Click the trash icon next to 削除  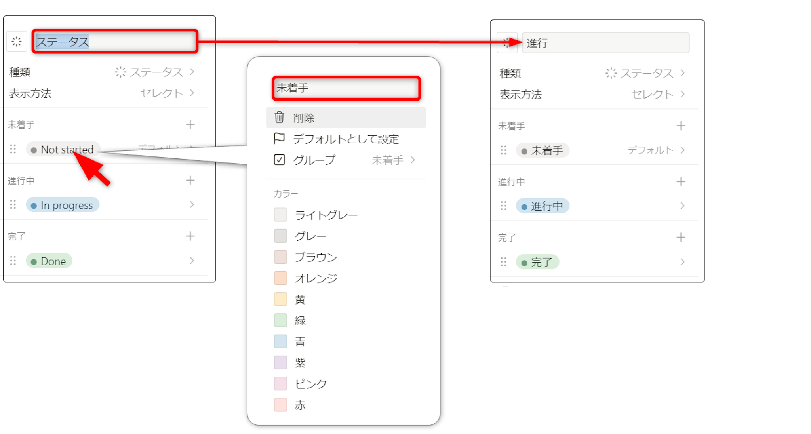279,118
